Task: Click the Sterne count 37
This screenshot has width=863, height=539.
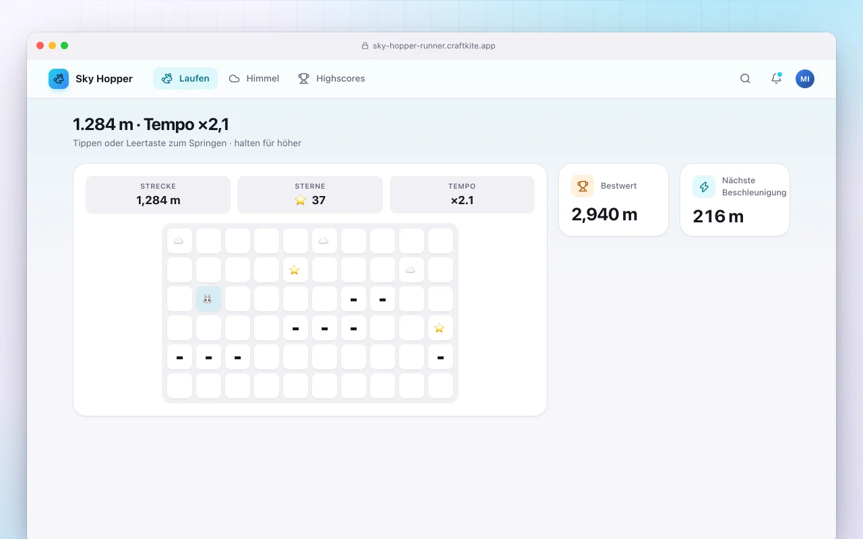Action: pyautogui.click(x=318, y=200)
